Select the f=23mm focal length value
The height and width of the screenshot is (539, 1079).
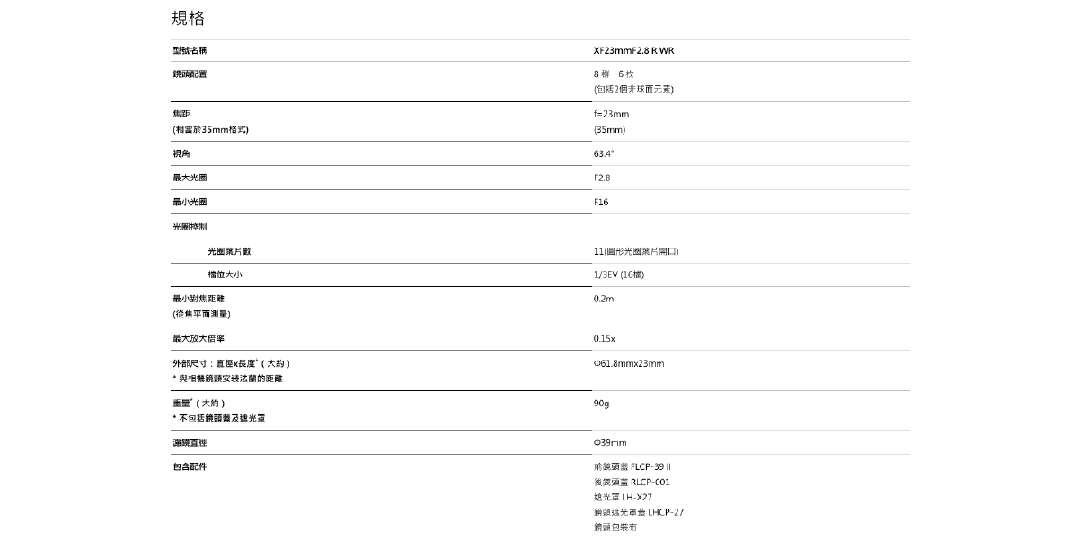pyautogui.click(x=611, y=114)
